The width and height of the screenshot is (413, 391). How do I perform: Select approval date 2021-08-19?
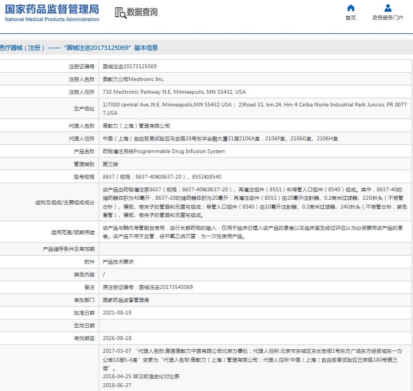[x=117, y=313]
